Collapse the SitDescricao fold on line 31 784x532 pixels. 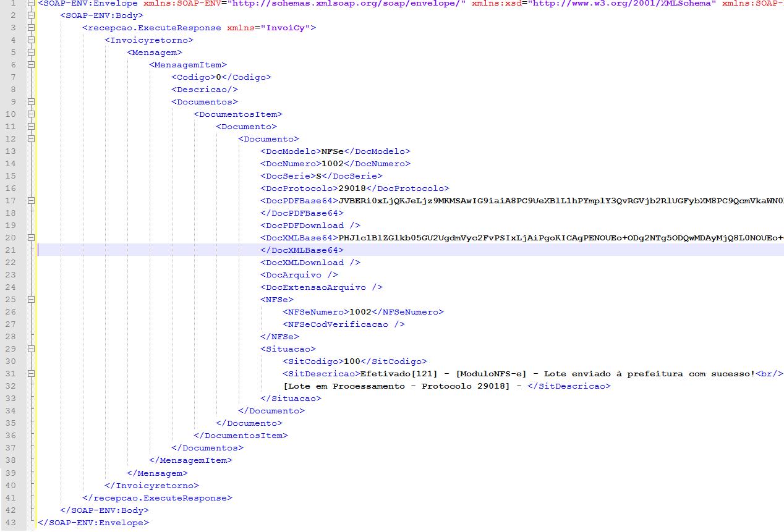[x=31, y=374]
